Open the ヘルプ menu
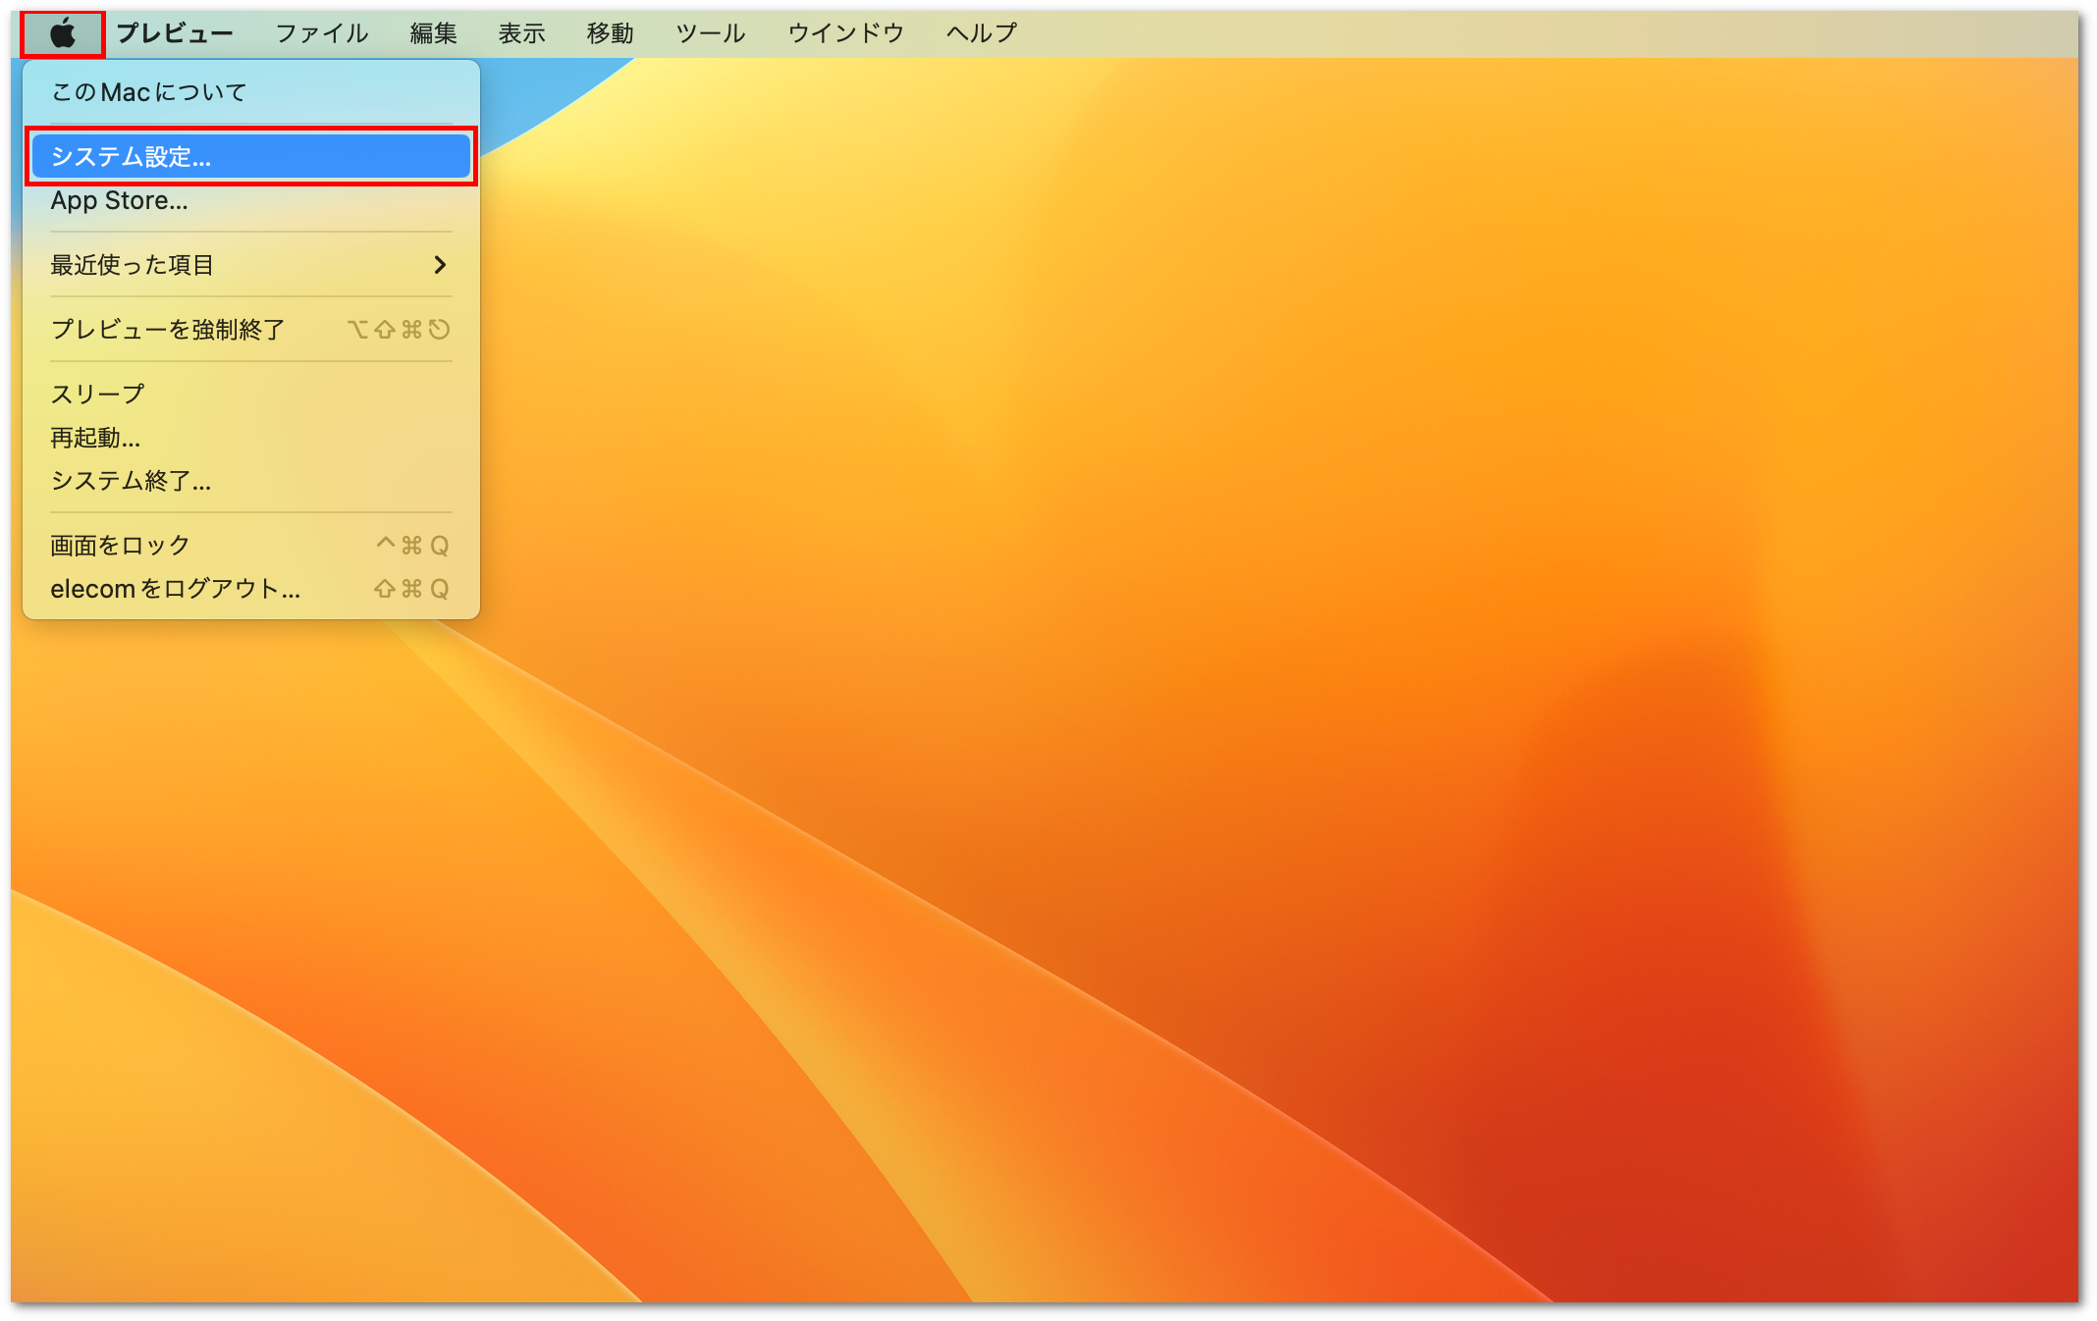 click(x=982, y=33)
